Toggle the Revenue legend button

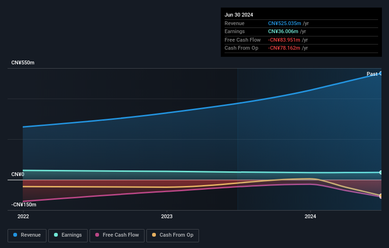tap(27, 235)
